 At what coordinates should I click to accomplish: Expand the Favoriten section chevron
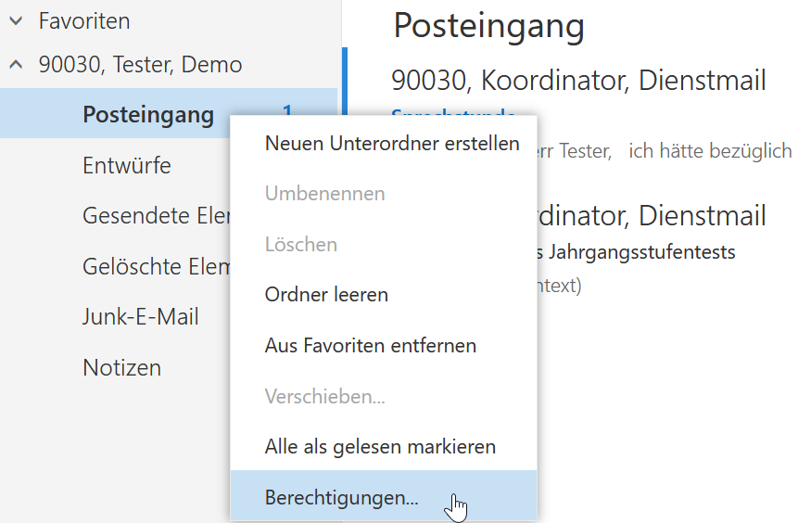(x=17, y=21)
